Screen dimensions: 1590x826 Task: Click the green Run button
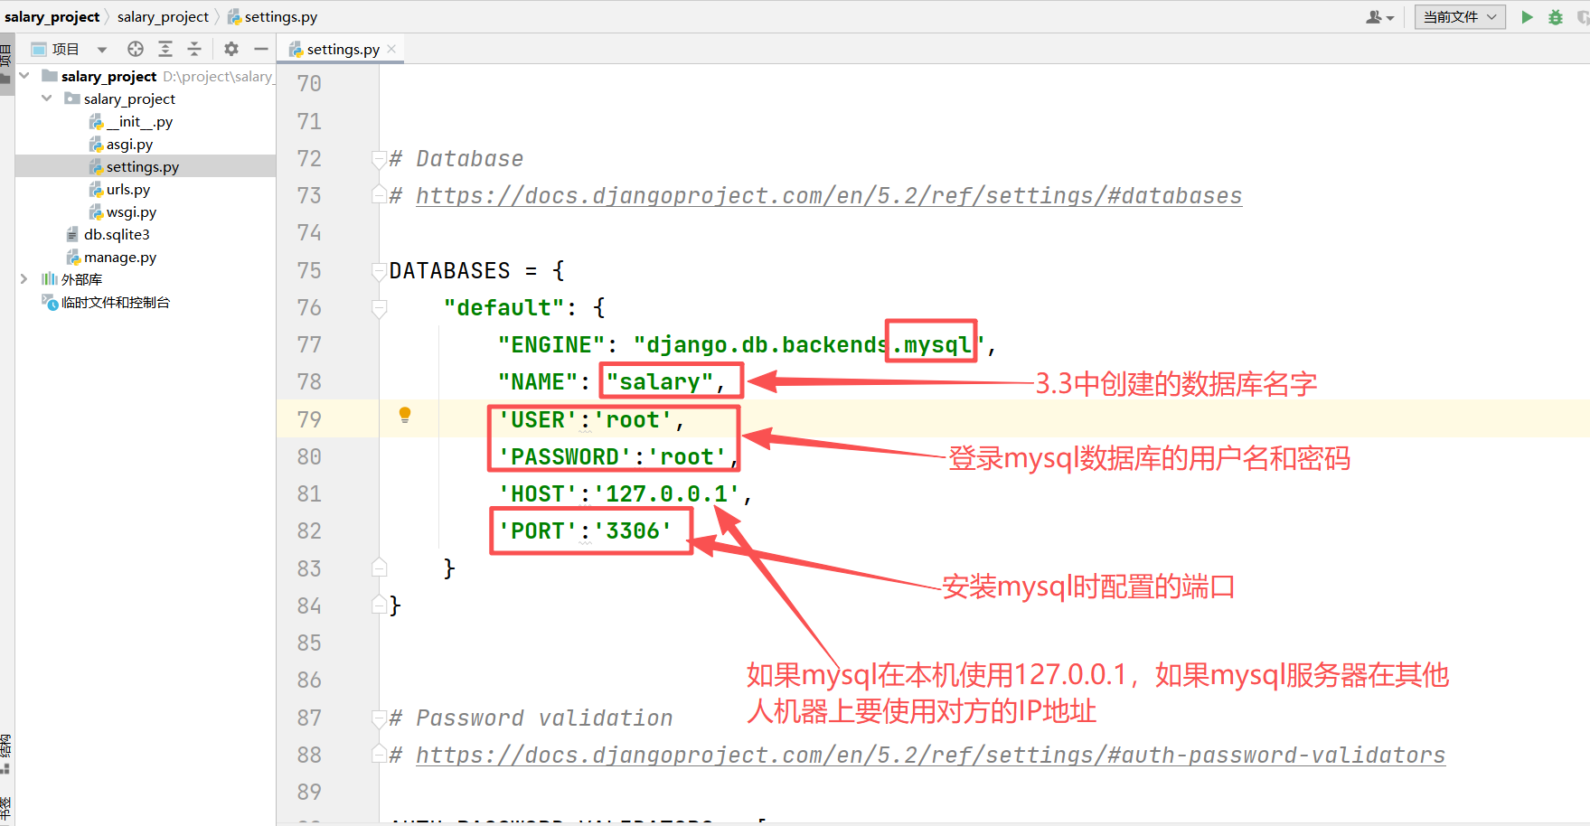click(x=1527, y=16)
